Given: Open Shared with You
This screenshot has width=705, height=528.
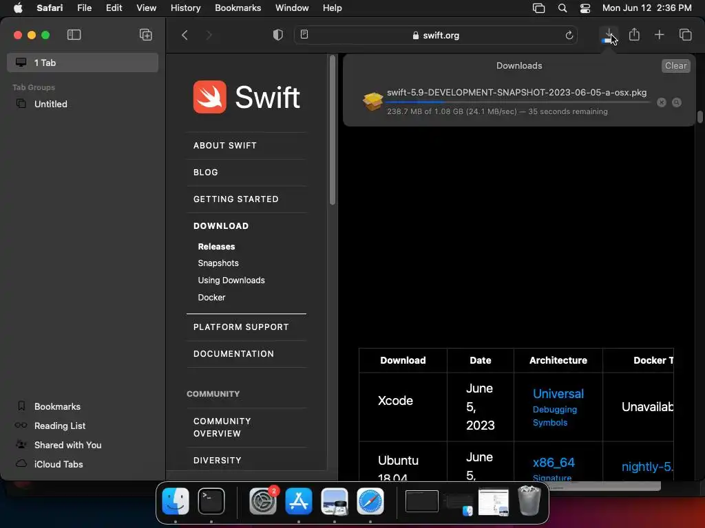Looking at the screenshot, I should coord(67,445).
